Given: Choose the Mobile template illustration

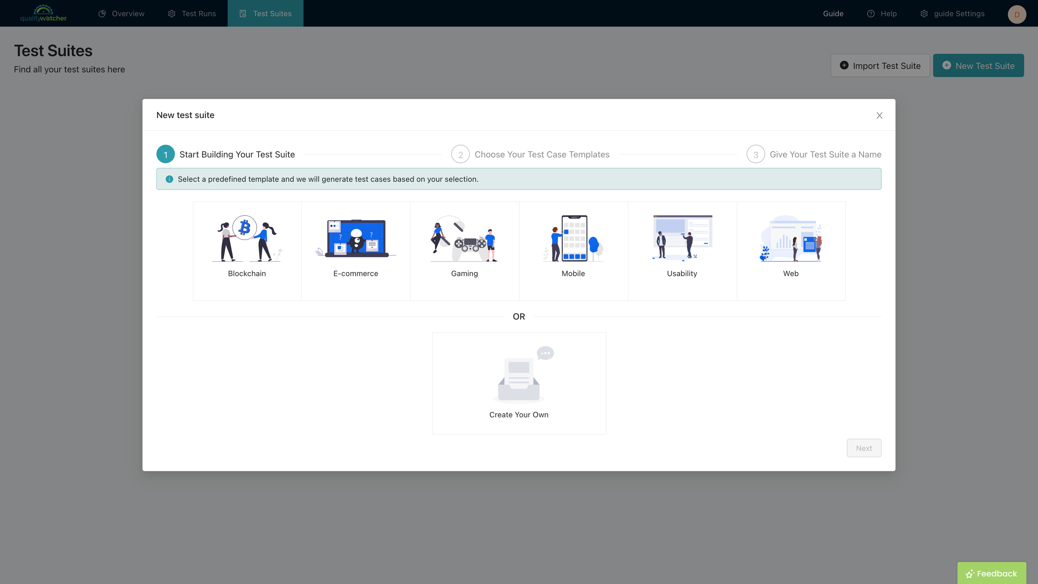Looking at the screenshot, I should pos(573,238).
